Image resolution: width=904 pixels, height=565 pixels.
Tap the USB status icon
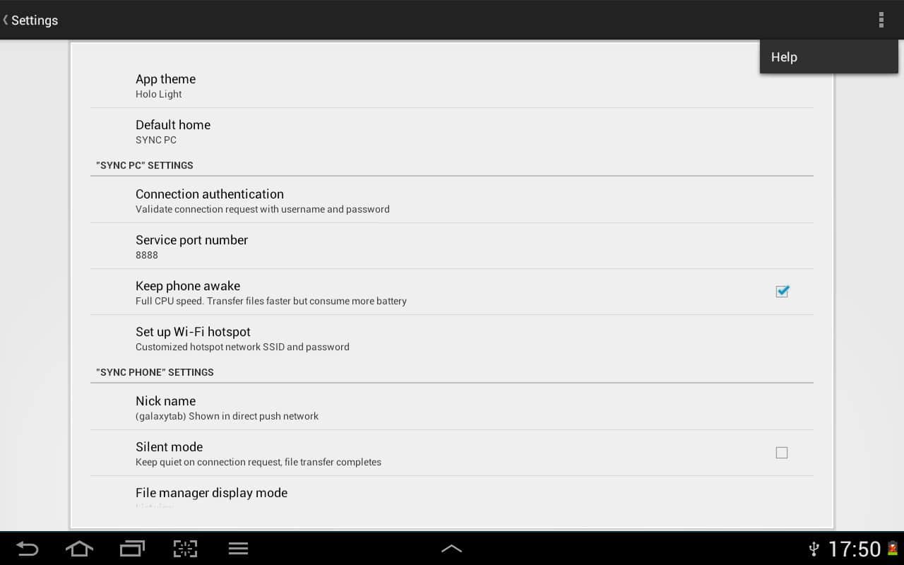[x=814, y=549]
